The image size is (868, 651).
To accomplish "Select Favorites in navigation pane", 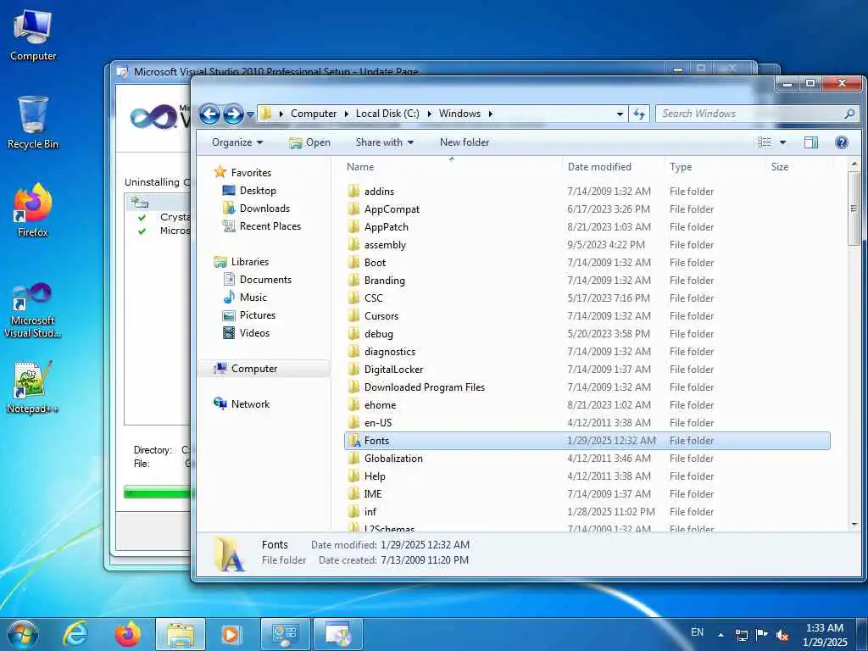I will [x=251, y=173].
